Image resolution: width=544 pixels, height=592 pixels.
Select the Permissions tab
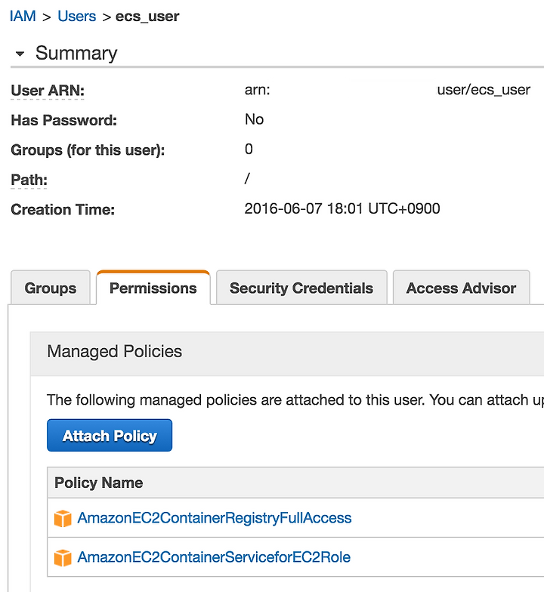pyautogui.click(x=153, y=288)
